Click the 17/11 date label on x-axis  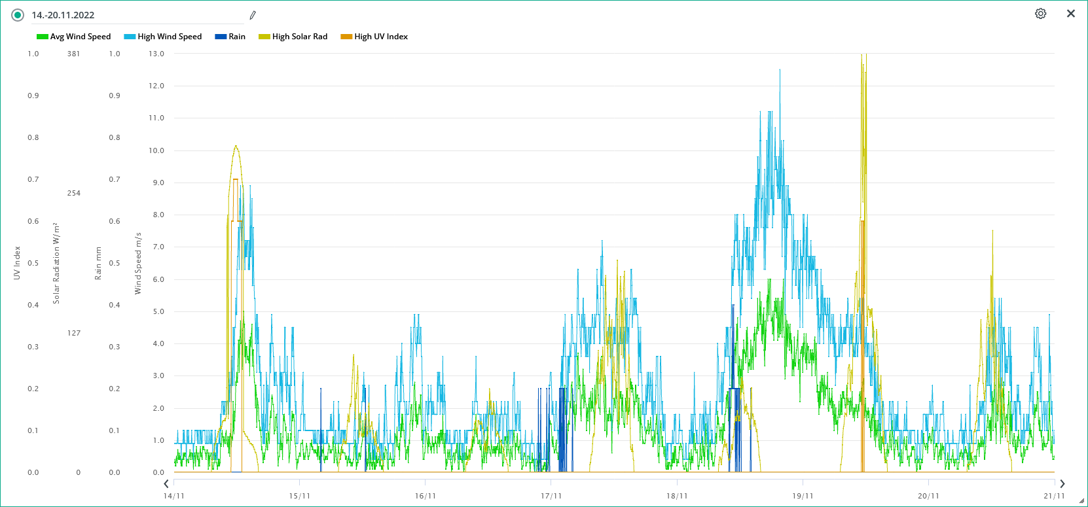click(x=551, y=496)
